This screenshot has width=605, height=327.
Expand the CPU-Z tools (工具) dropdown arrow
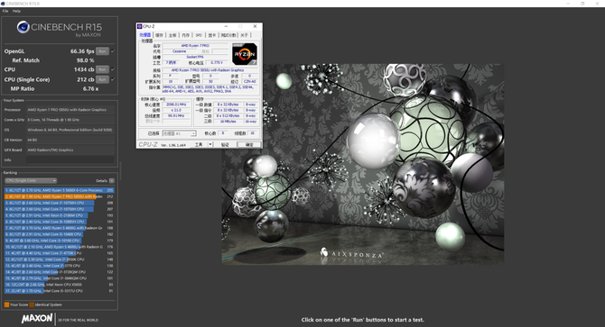click(210, 145)
